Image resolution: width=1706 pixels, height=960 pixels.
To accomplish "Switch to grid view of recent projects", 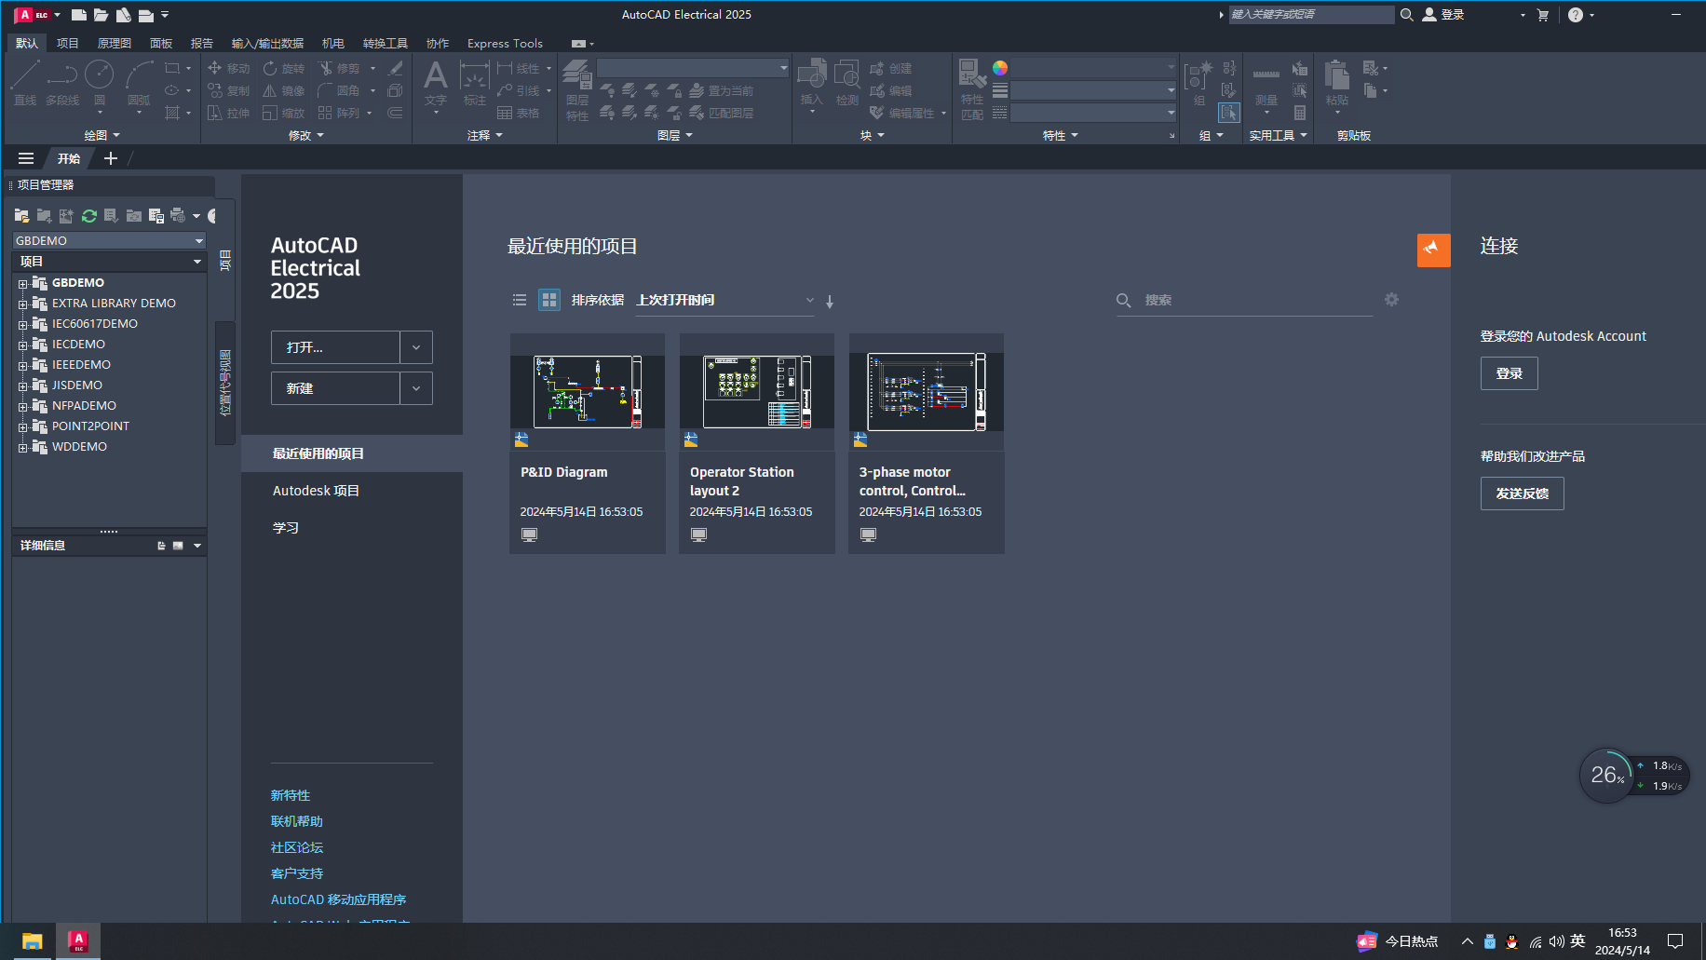I will point(549,300).
